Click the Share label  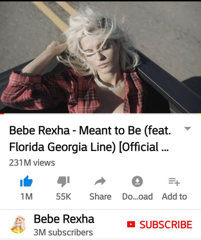(x=100, y=196)
